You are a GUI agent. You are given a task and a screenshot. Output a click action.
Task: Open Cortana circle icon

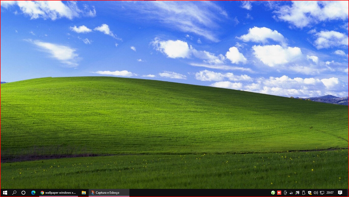tap(23, 193)
